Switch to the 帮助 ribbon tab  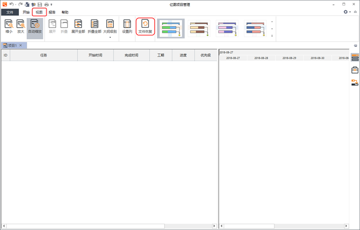pos(65,12)
